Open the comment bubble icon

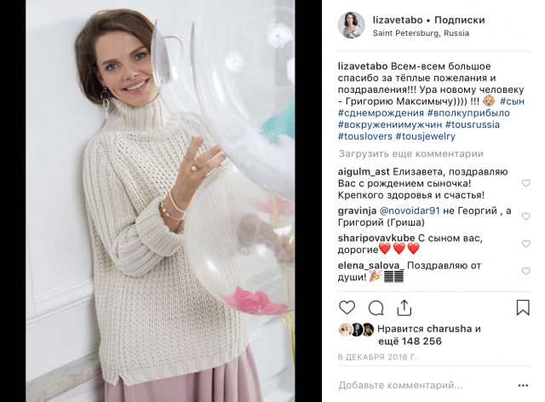point(376,307)
